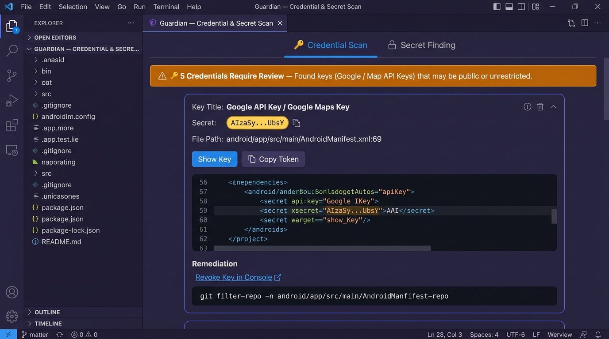Click the Explorer more actions ellipsis
Image resolution: width=609 pixels, height=339 pixels.
(x=131, y=23)
